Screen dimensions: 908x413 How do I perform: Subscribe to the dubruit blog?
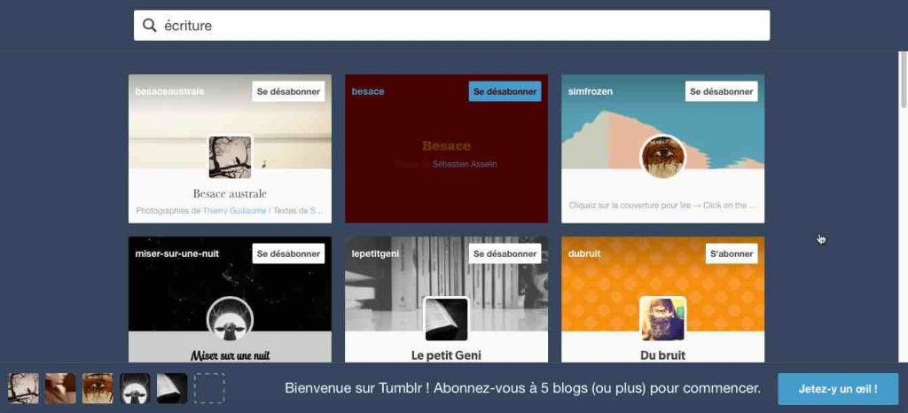732,253
